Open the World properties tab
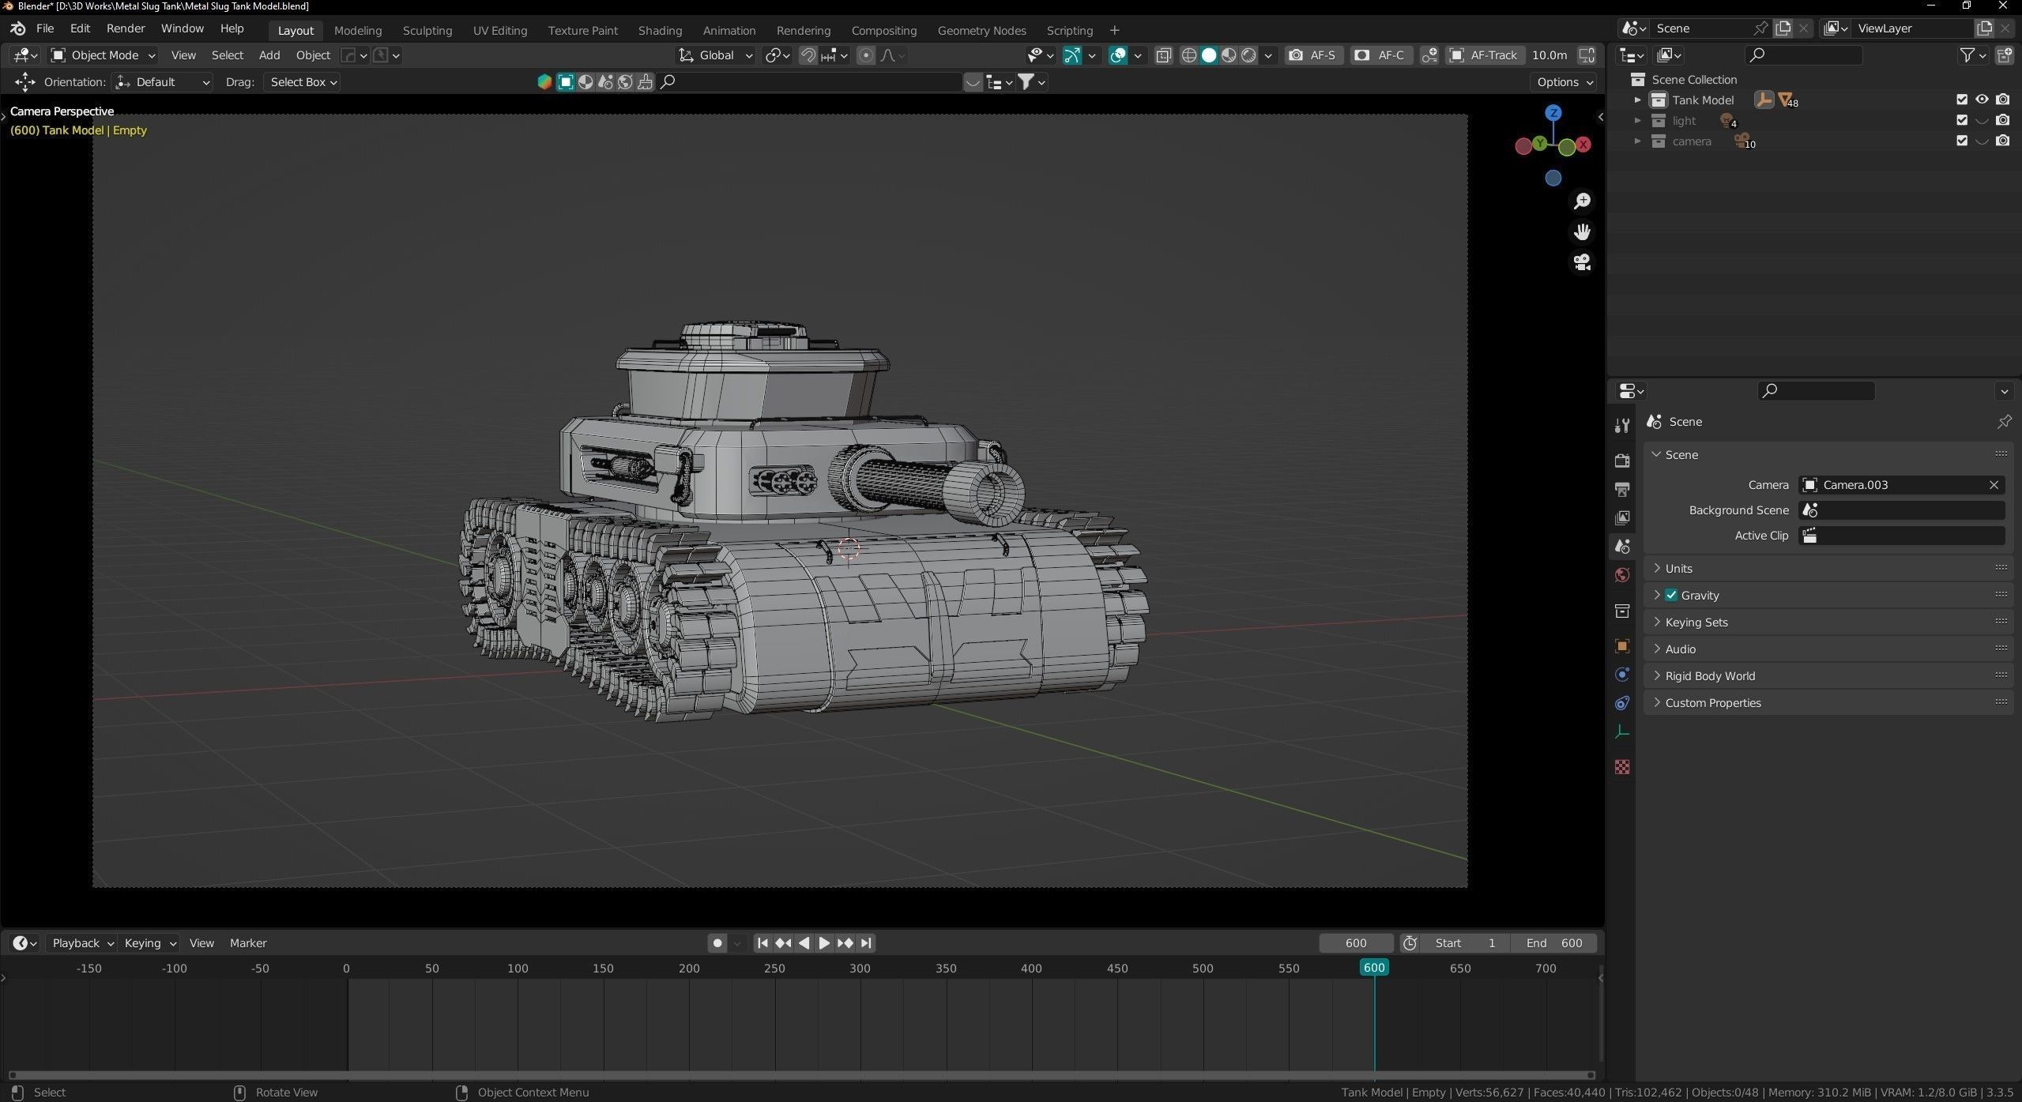 click(x=1622, y=575)
